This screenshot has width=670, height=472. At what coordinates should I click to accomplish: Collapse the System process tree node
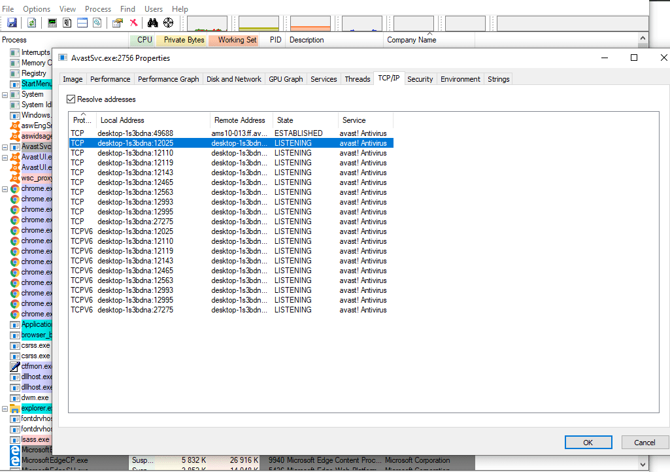tap(5, 95)
